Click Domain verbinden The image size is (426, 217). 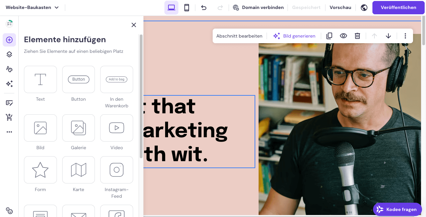(258, 7)
